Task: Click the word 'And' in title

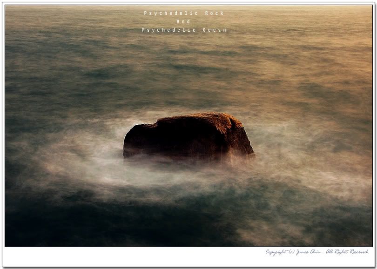Action: click(x=183, y=21)
